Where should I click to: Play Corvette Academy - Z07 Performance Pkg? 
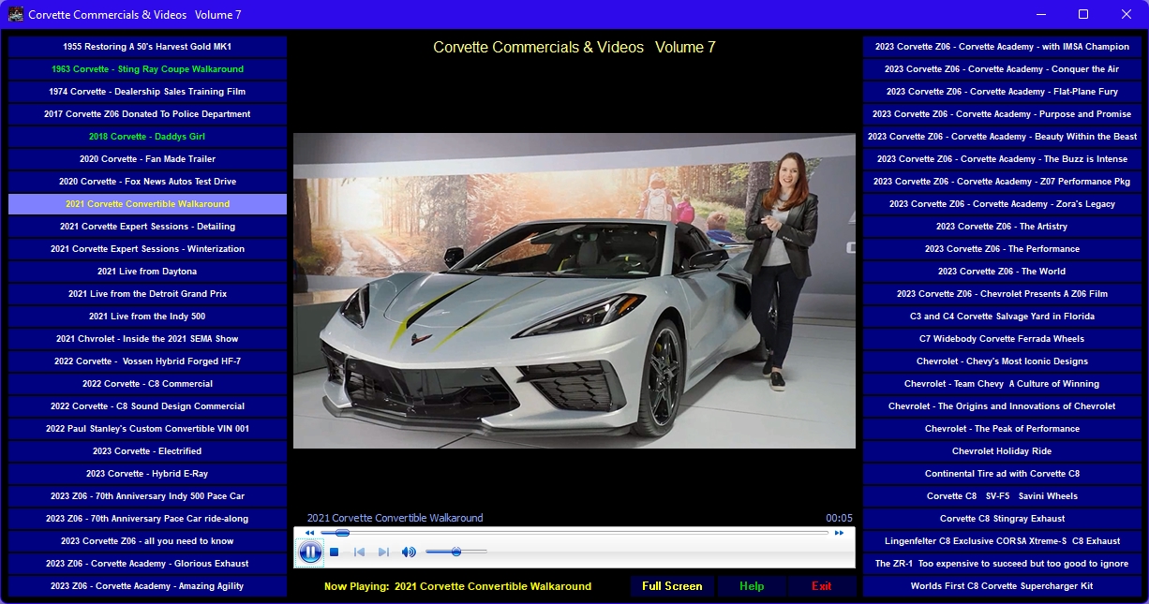tap(1002, 182)
